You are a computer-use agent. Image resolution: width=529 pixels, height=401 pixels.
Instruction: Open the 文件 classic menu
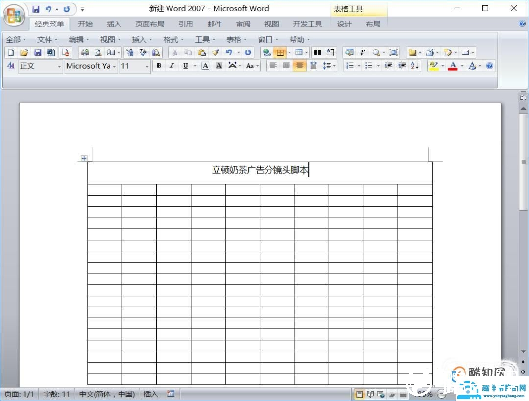coord(47,40)
